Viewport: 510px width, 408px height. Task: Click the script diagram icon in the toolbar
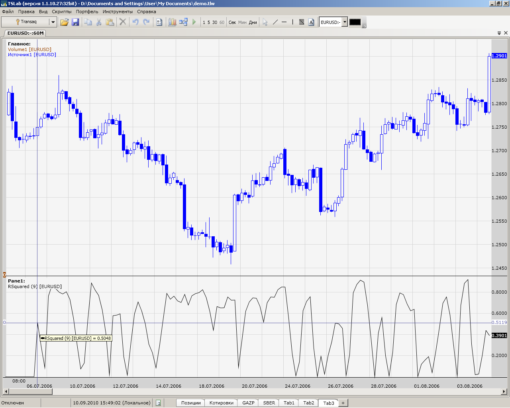(183, 22)
